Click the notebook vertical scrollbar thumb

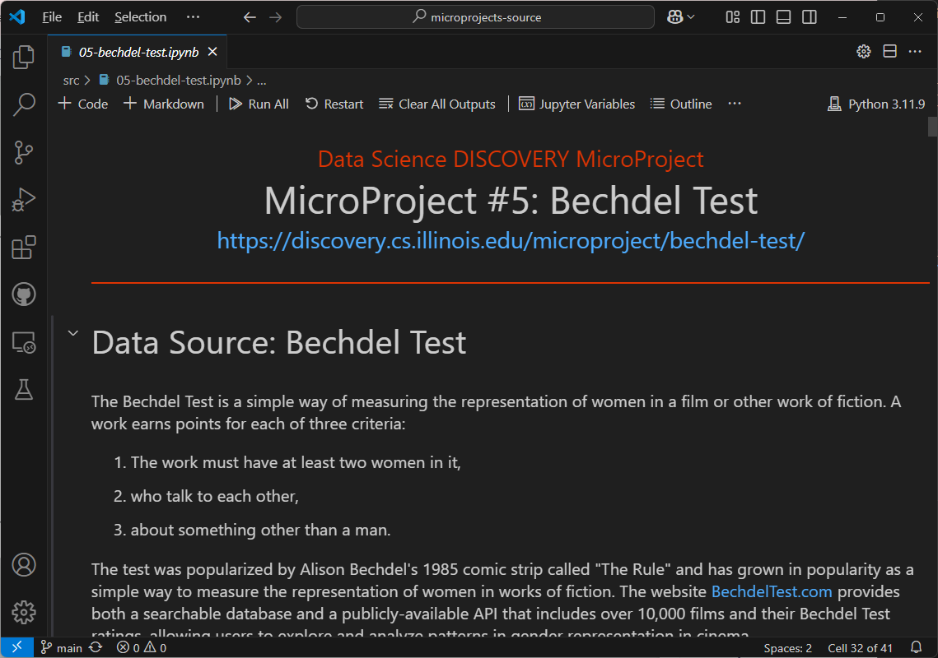coord(932,127)
